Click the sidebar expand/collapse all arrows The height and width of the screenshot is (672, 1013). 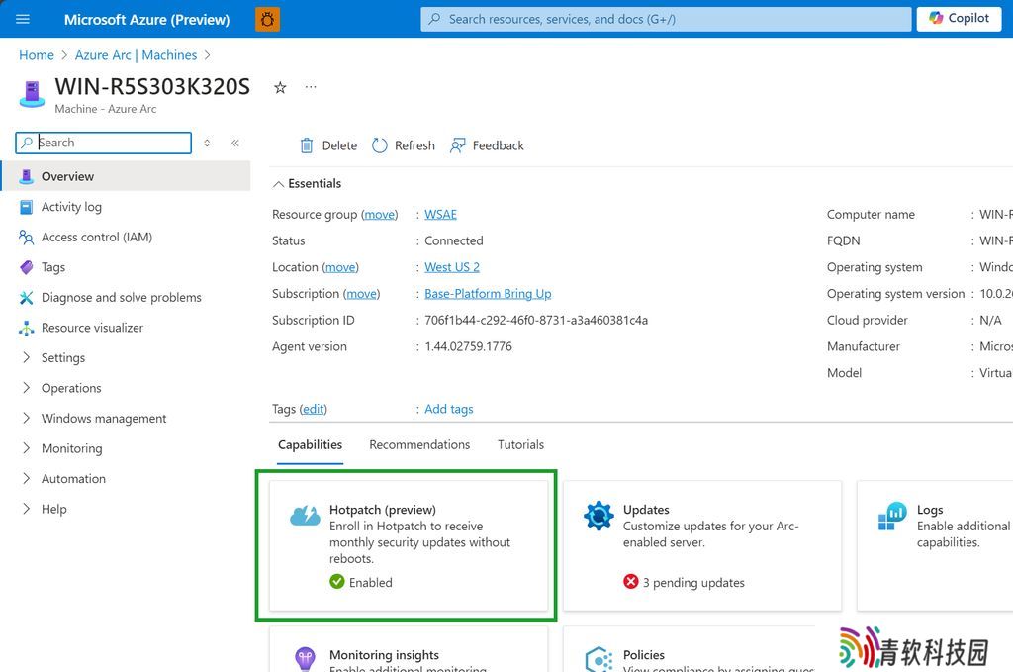(x=207, y=143)
